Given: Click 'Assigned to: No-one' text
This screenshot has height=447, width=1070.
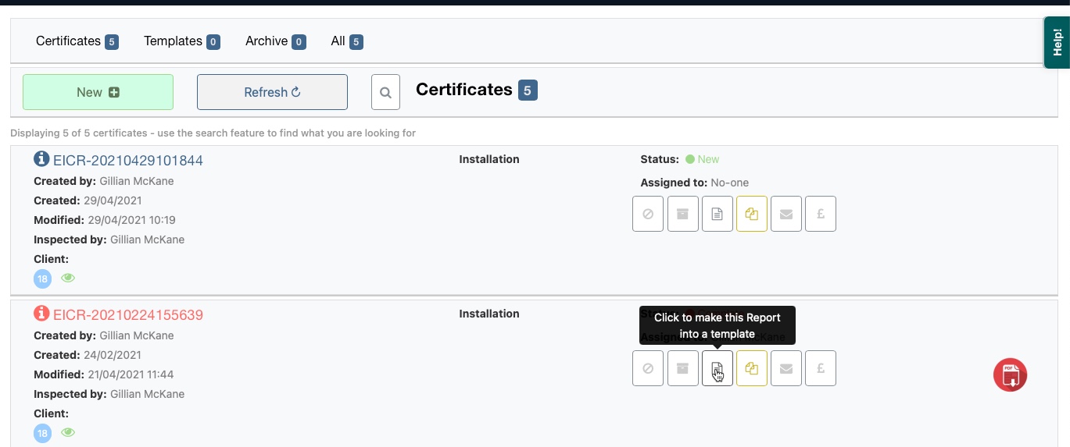Looking at the screenshot, I should tap(694, 183).
